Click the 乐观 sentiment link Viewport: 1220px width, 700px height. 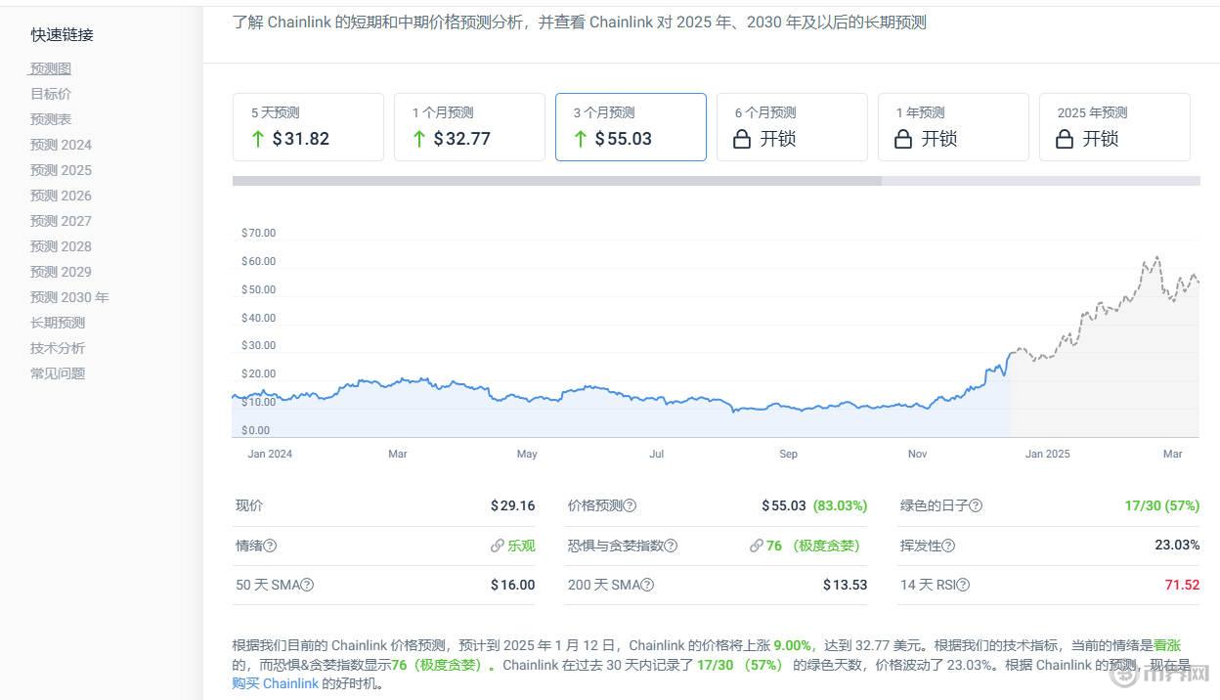pos(521,546)
